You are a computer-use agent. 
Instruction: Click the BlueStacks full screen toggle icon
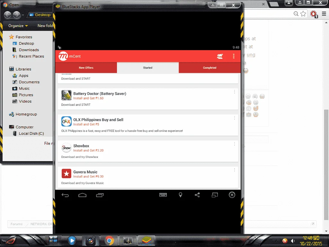point(215,195)
